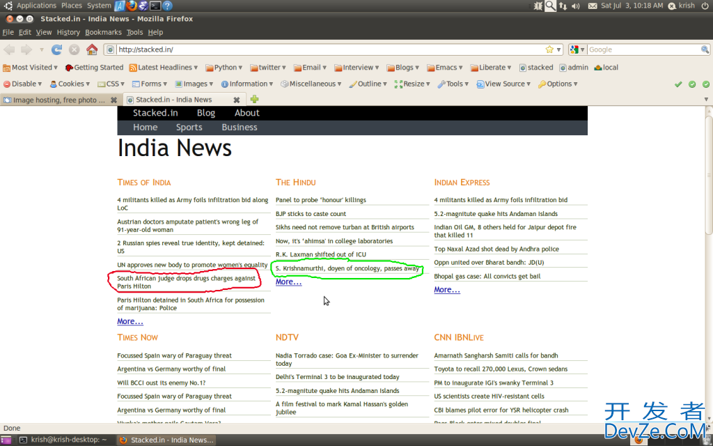Launch Firefox from the top panel icon
This screenshot has width=713, height=446.
[132, 6]
